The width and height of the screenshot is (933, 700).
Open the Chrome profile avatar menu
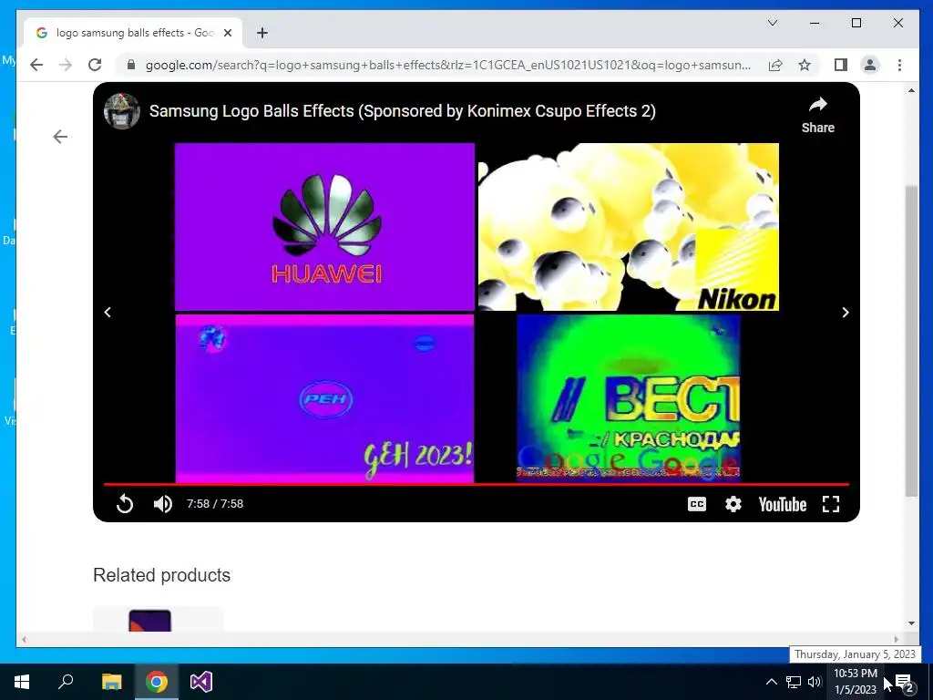click(870, 65)
